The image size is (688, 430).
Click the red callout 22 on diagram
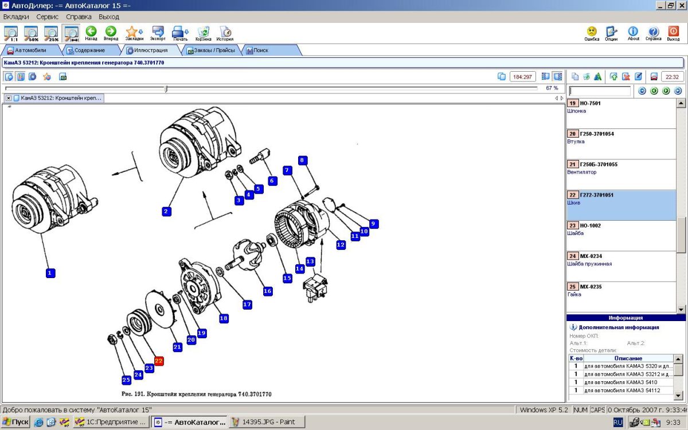(x=159, y=361)
